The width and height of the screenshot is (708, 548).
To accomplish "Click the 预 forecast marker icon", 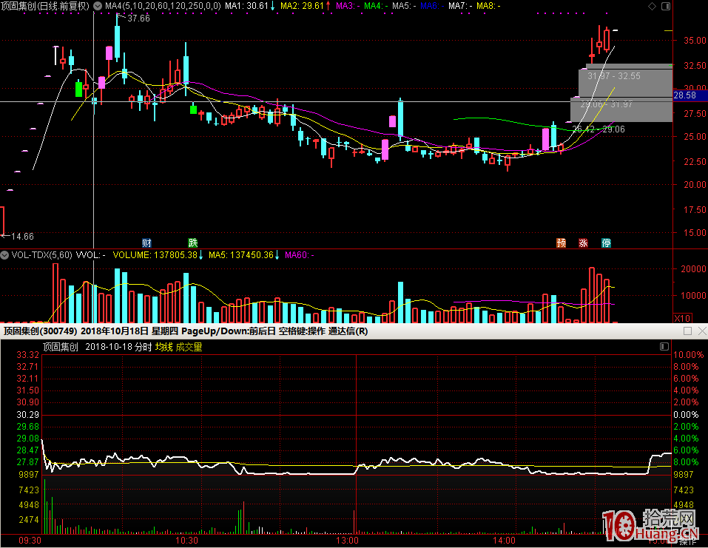I will tap(562, 243).
